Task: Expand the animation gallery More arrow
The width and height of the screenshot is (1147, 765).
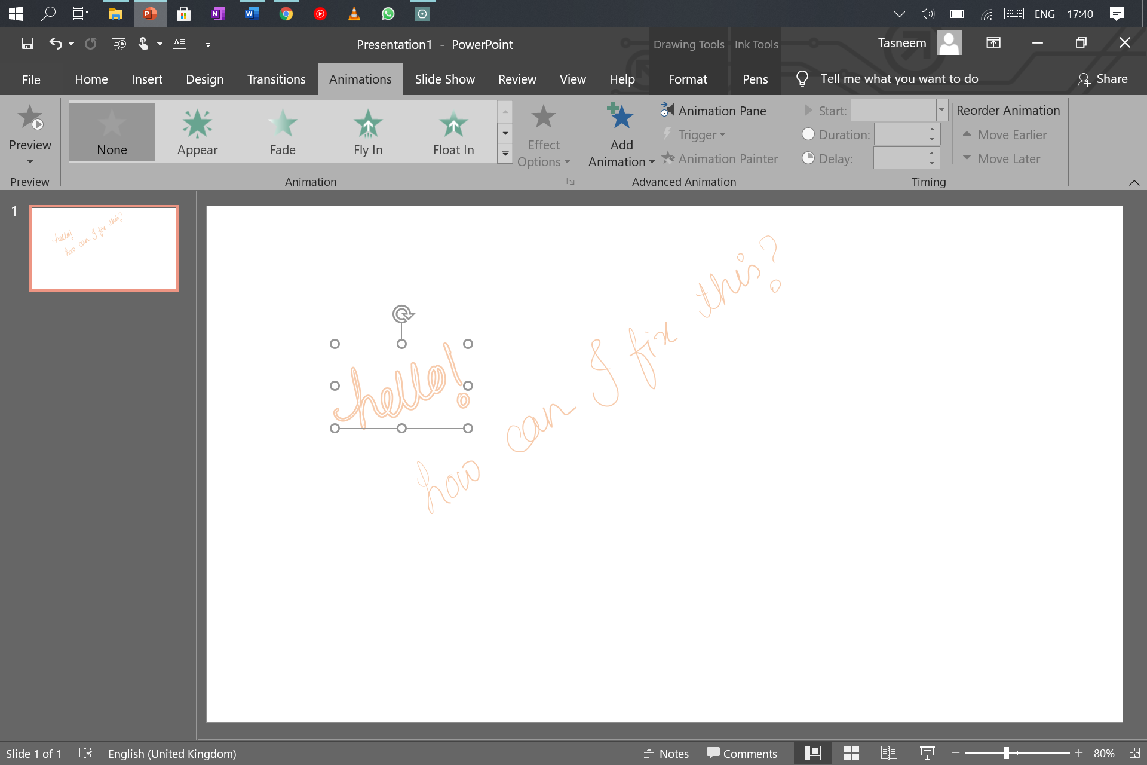Action: pos(505,154)
